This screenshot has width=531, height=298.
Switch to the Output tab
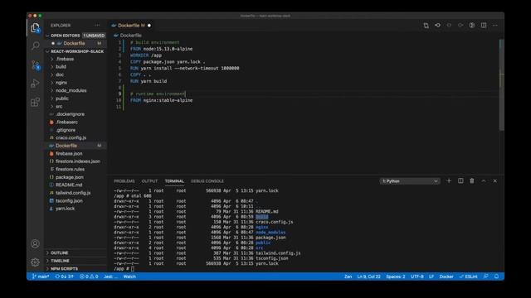pyautogui.click(x=149, y=181)
